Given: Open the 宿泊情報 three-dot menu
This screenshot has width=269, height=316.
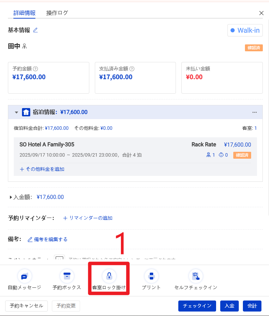Looking at the screenshot, I should (255, 112).
